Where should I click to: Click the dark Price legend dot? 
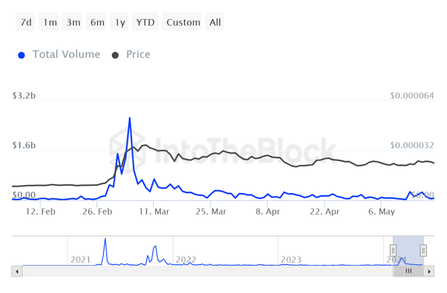point(115,55)
